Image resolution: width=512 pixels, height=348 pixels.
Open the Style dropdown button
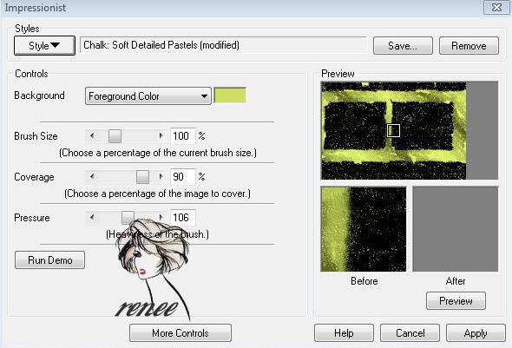[x=45, y=46]
